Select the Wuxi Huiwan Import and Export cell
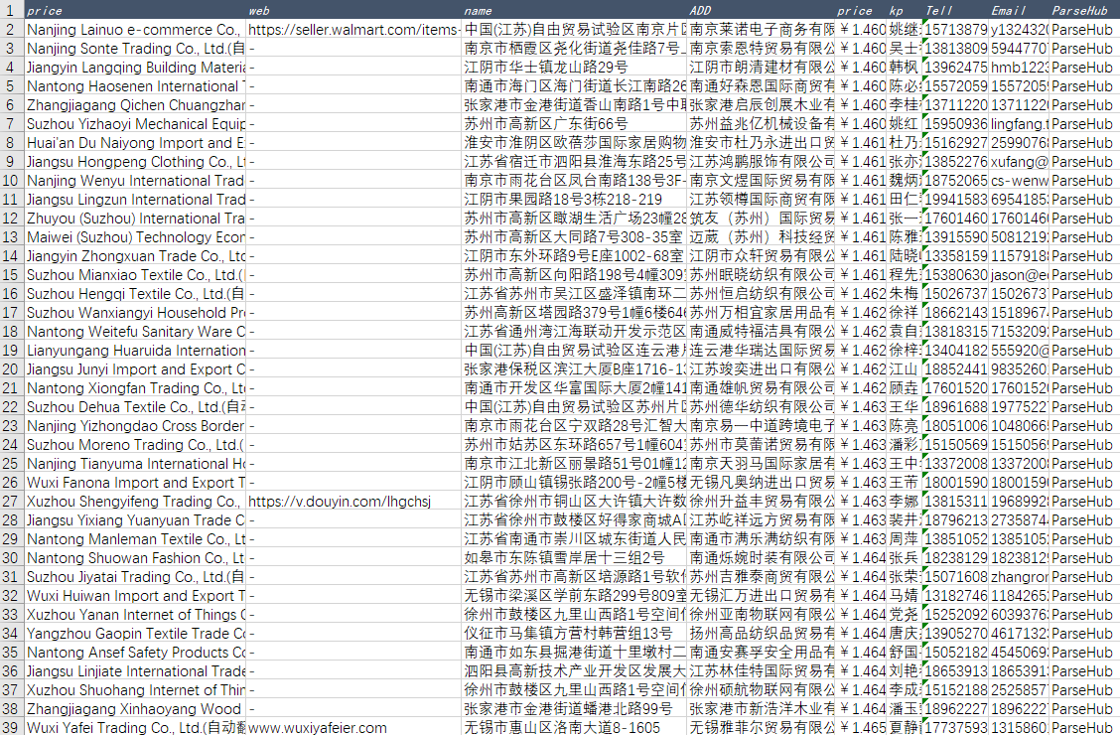Image resolution: width=1120 pixels, height=735 pixels. pos(135,595)
